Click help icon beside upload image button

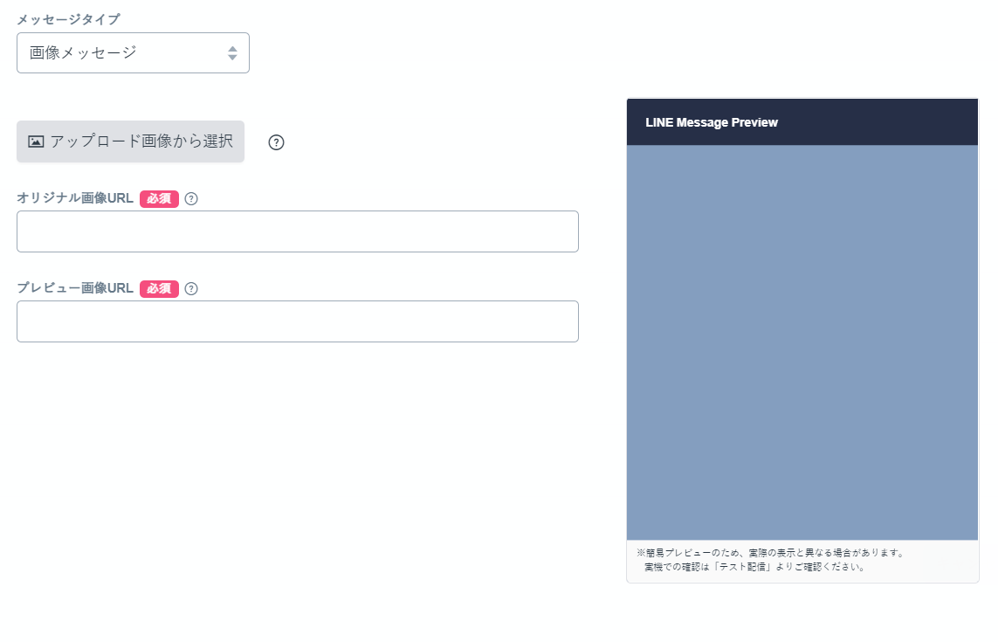(x=276, y=142)
